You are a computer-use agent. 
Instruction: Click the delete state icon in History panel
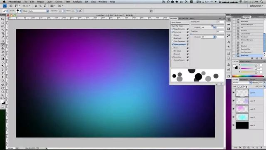(x=261, y=58)
